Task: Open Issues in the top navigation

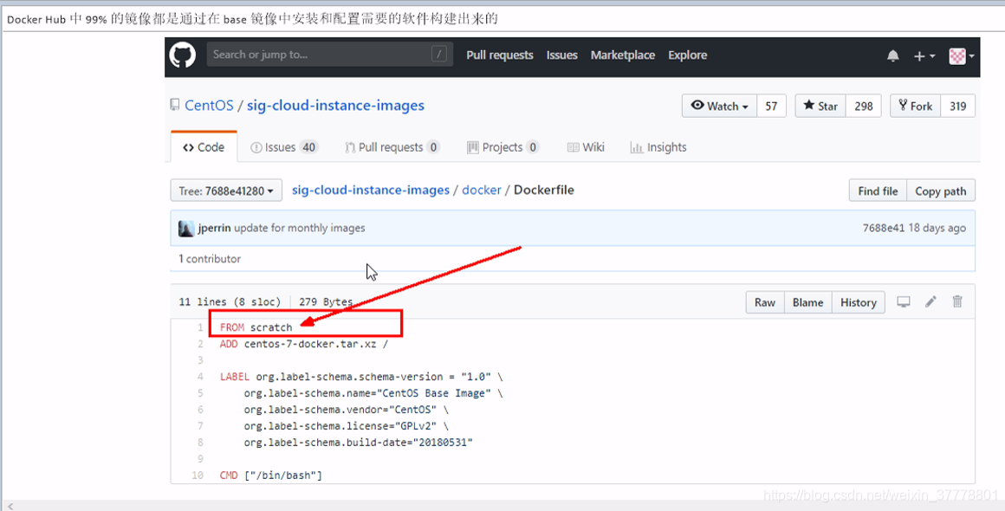Action: tap(562, 55)
